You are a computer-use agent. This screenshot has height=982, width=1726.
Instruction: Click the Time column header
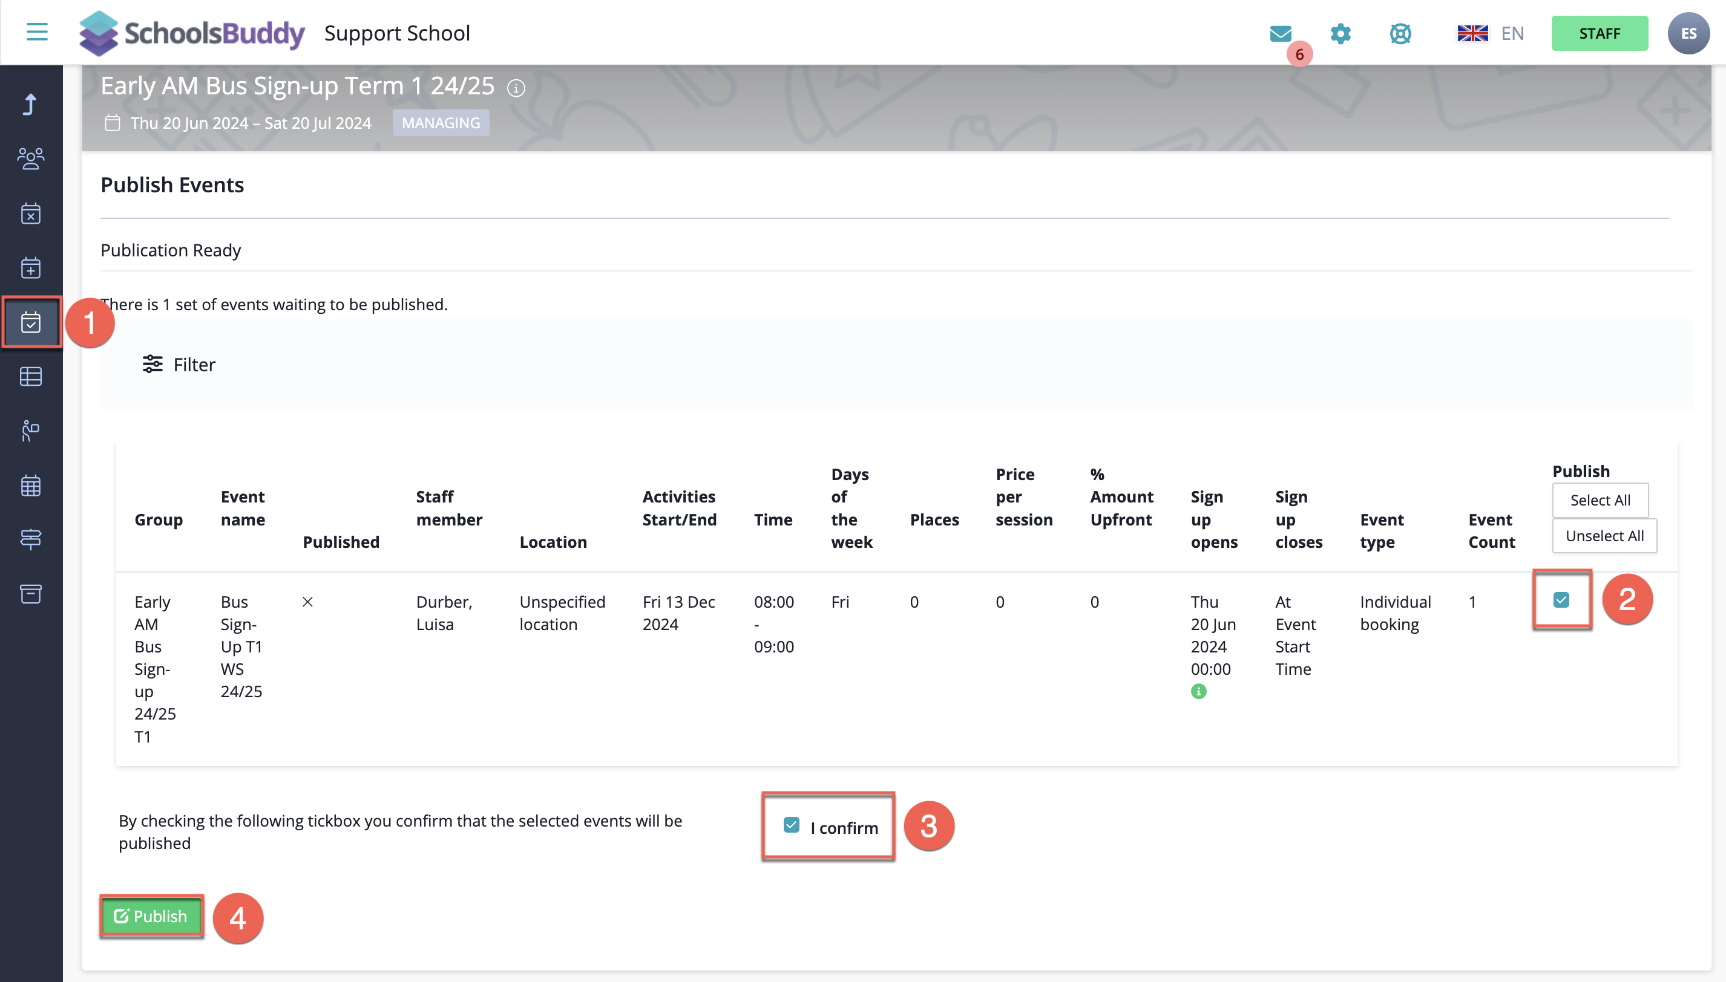pos(773,520)
